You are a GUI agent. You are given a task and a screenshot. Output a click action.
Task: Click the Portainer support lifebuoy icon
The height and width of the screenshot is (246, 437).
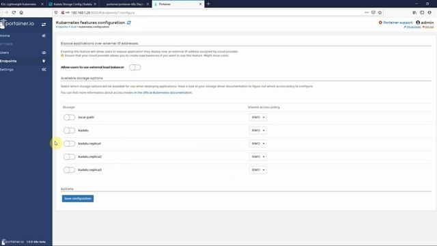click(380, 23)
